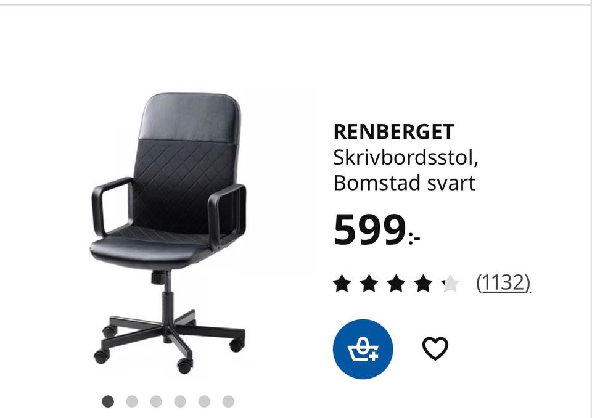The width and height of the screenshot is (592, 418).
Task: Jump to the fourth carousel dot
Action: pos(180,401)
